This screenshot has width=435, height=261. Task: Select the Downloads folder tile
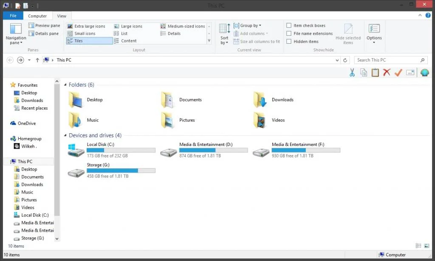click(x=273, y=100)
